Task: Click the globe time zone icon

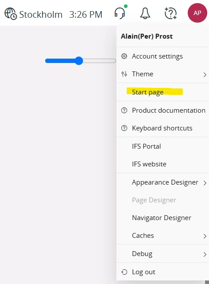Action: click(x=11, y=14)
